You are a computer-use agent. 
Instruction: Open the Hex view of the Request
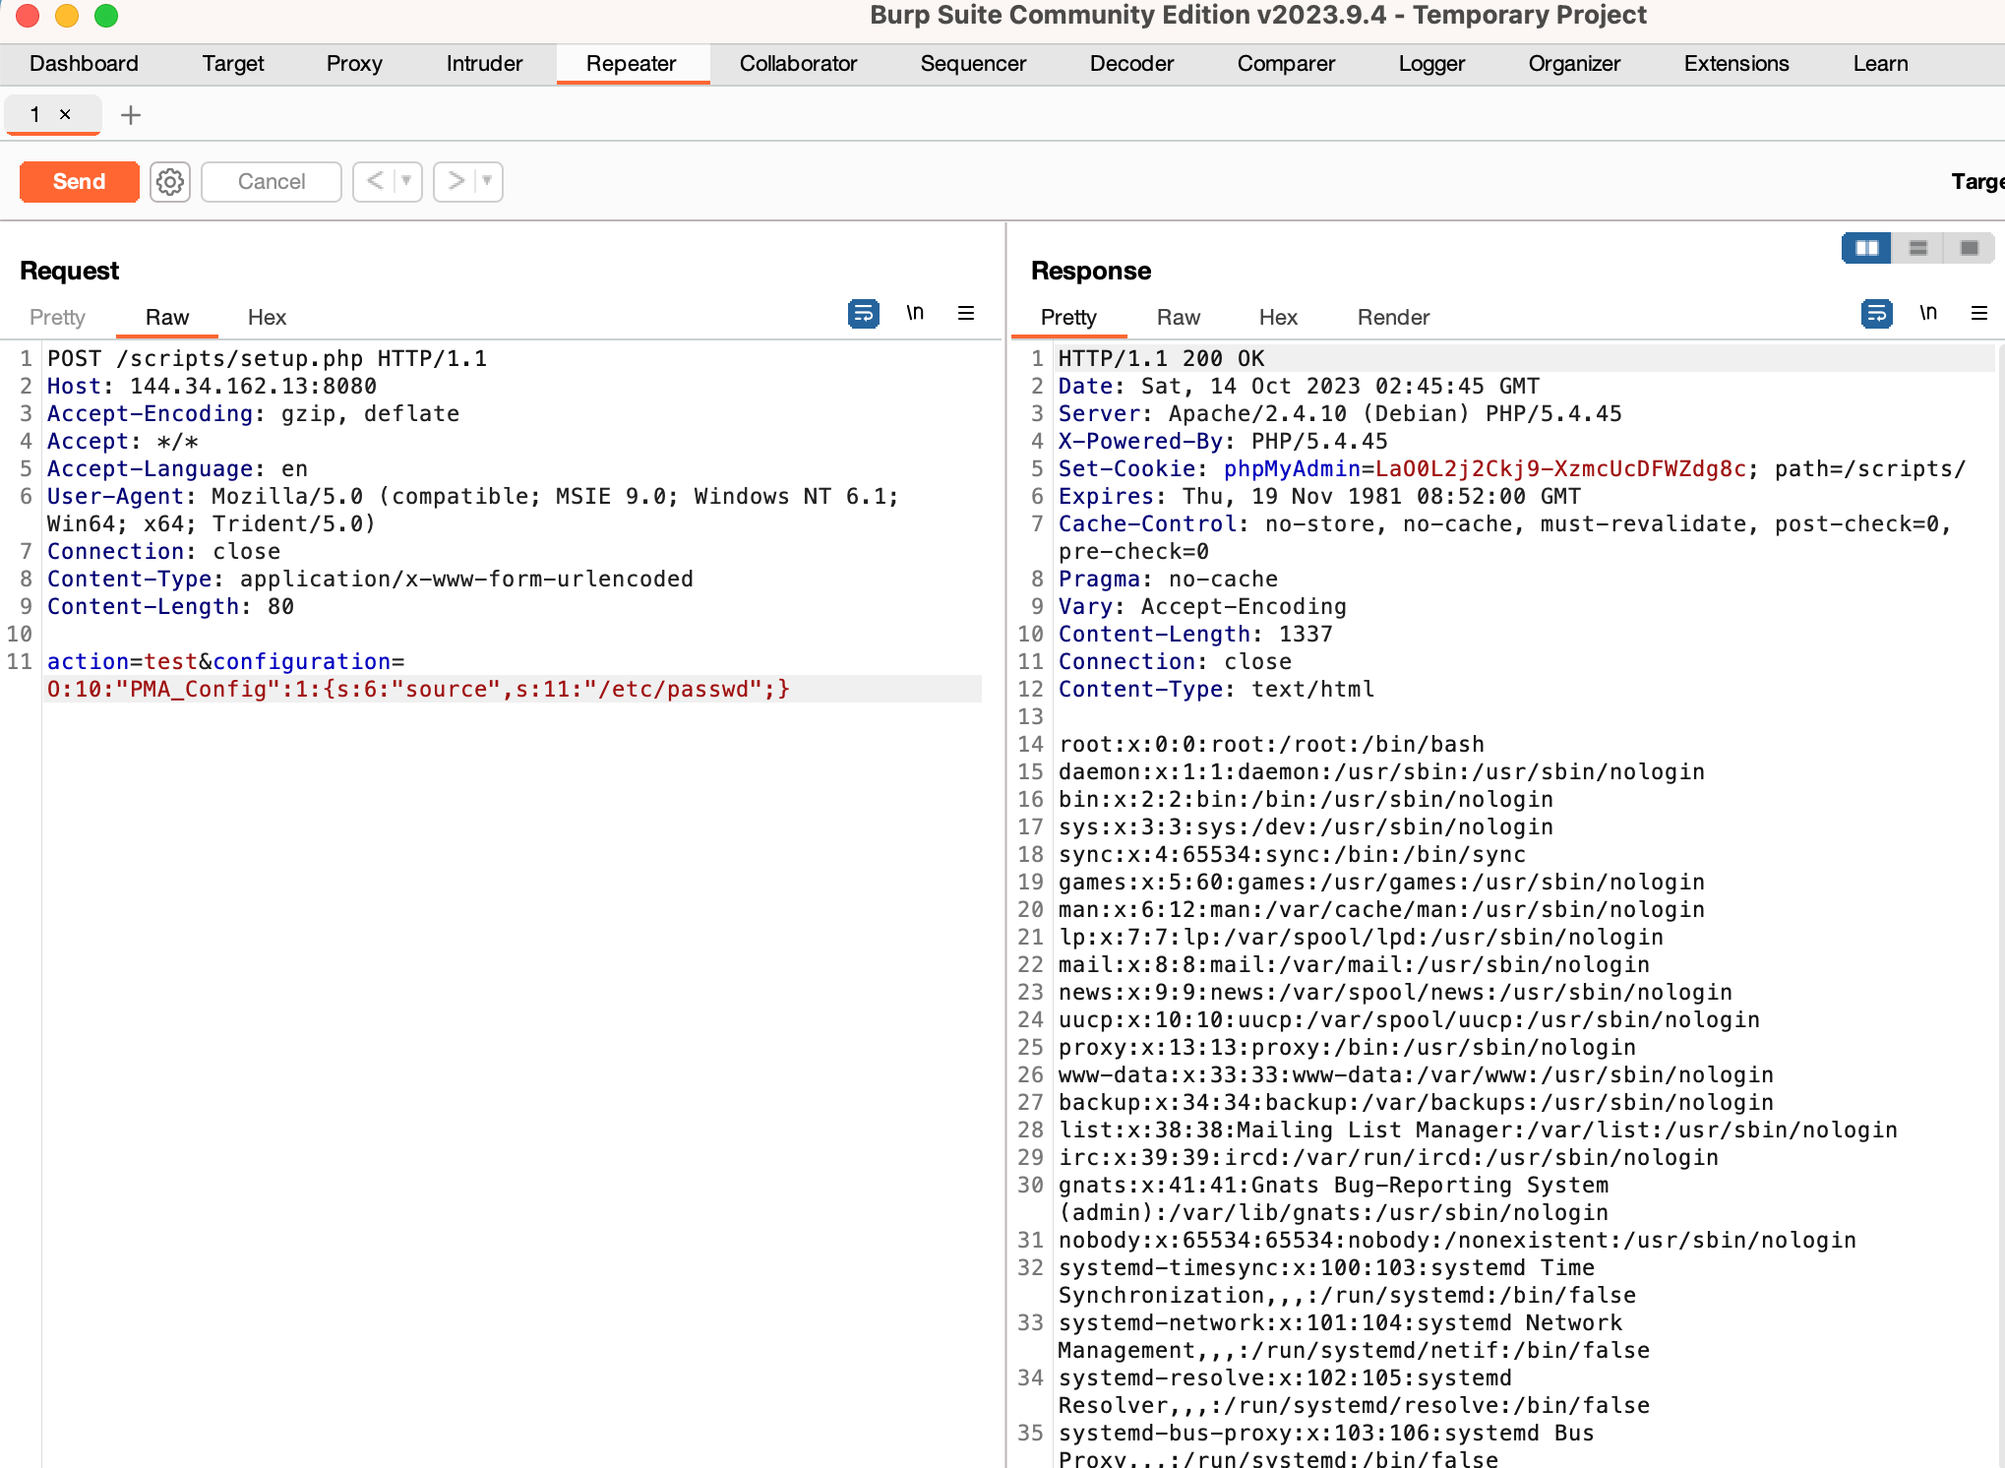tap(266, 317)
